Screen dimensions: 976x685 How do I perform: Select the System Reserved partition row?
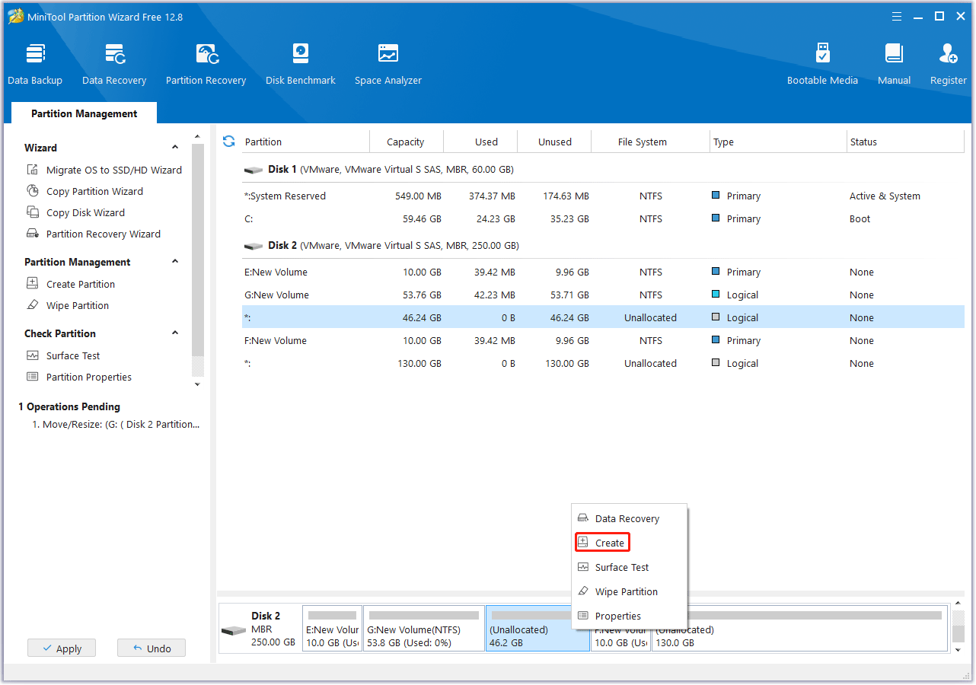603,196
